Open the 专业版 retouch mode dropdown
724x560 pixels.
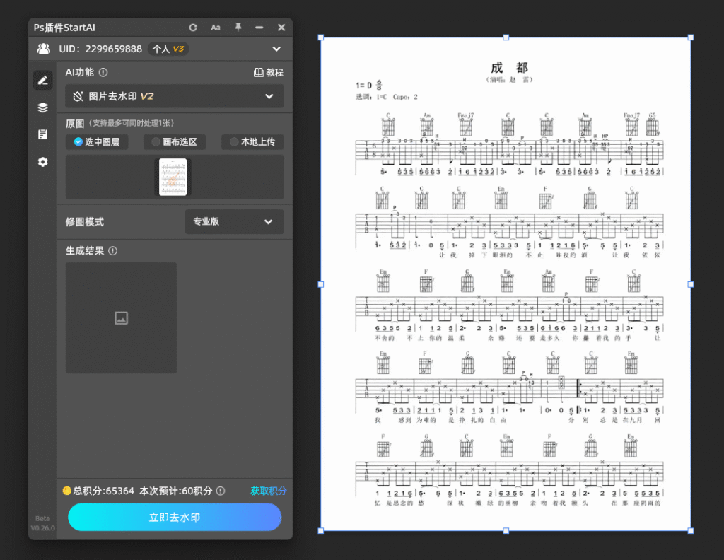point(235,221)
